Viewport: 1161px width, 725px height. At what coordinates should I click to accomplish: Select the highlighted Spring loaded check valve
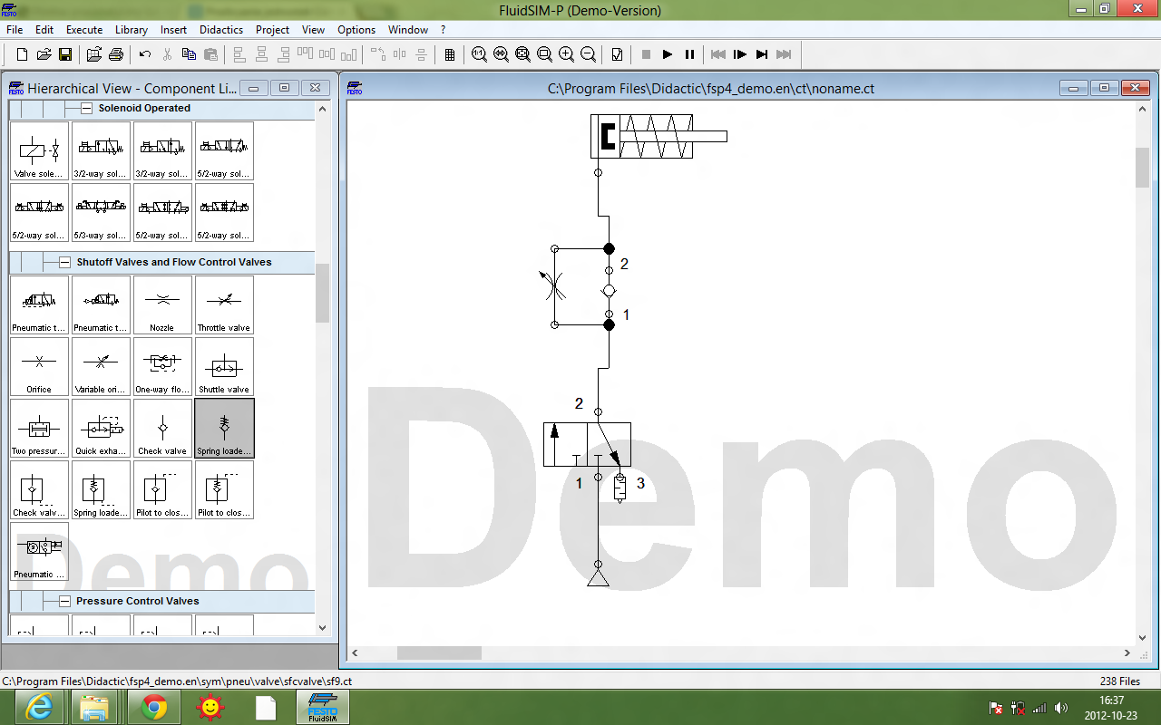224,429
